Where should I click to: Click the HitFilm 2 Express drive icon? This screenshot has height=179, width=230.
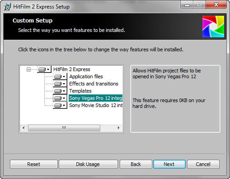coord(42,69)
